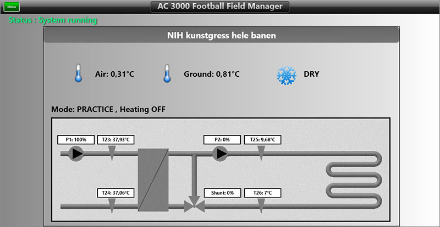Screen dimensions: 440x227
Task: Click the heat exchanger block
Action: click(x=153, y=180)
